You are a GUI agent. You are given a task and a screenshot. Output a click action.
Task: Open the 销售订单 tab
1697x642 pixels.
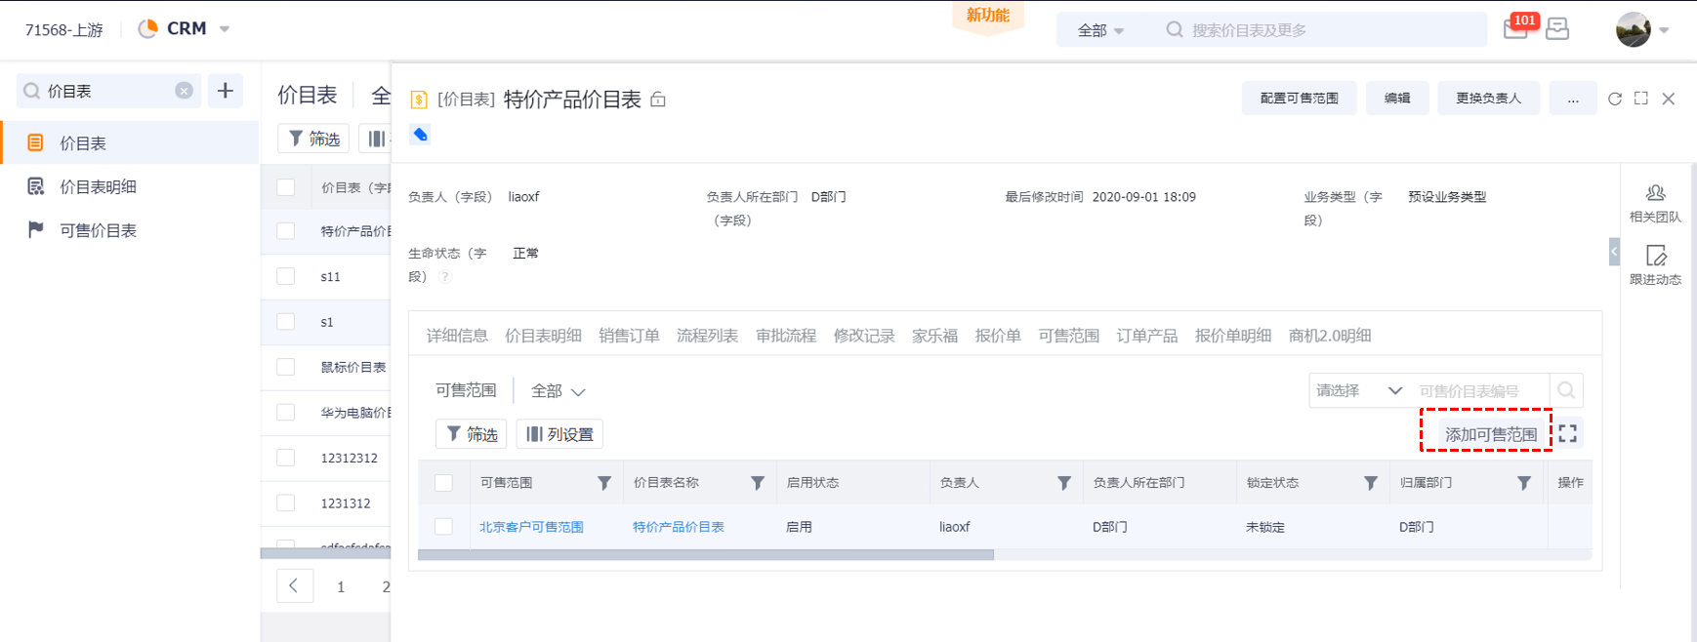pyautogui.click(x=629, y=336)
